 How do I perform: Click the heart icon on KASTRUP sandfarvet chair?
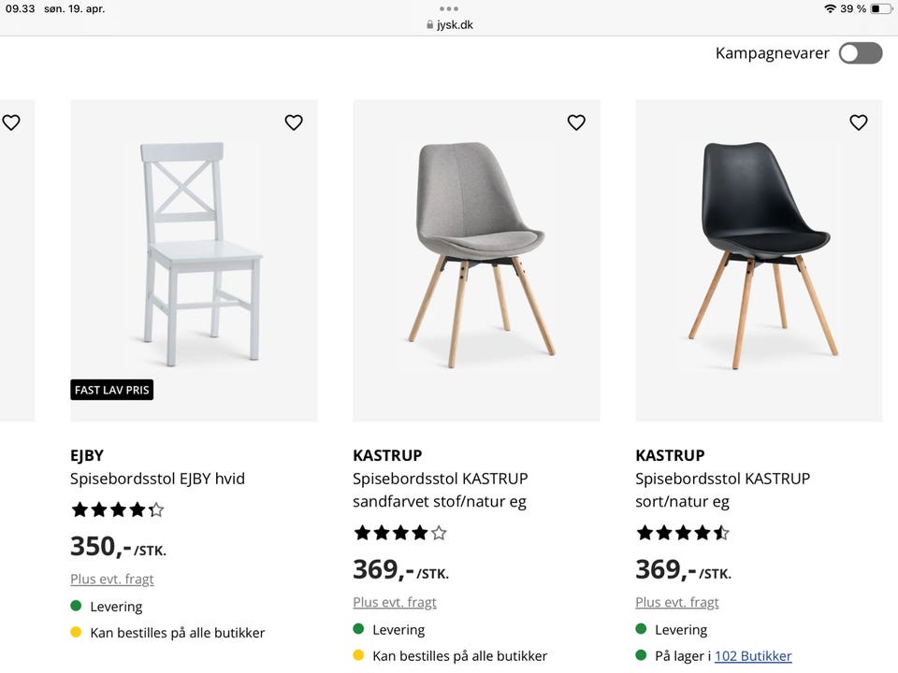click(x=576, y=122)
